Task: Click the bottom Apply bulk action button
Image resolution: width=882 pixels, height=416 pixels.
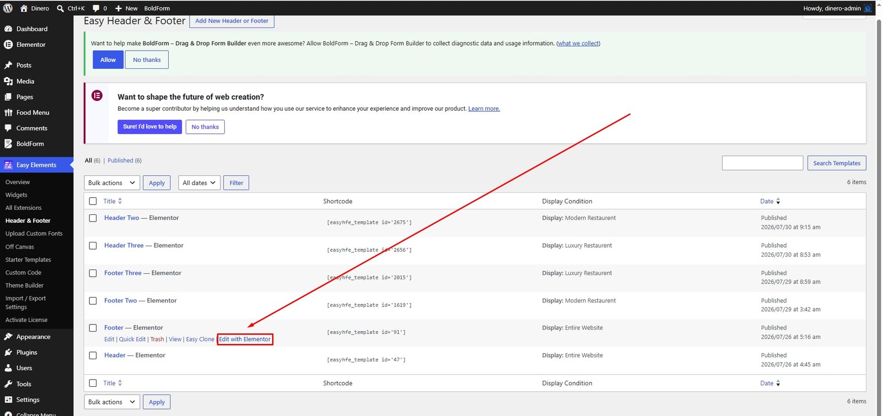Action: (x=157, y=402)
